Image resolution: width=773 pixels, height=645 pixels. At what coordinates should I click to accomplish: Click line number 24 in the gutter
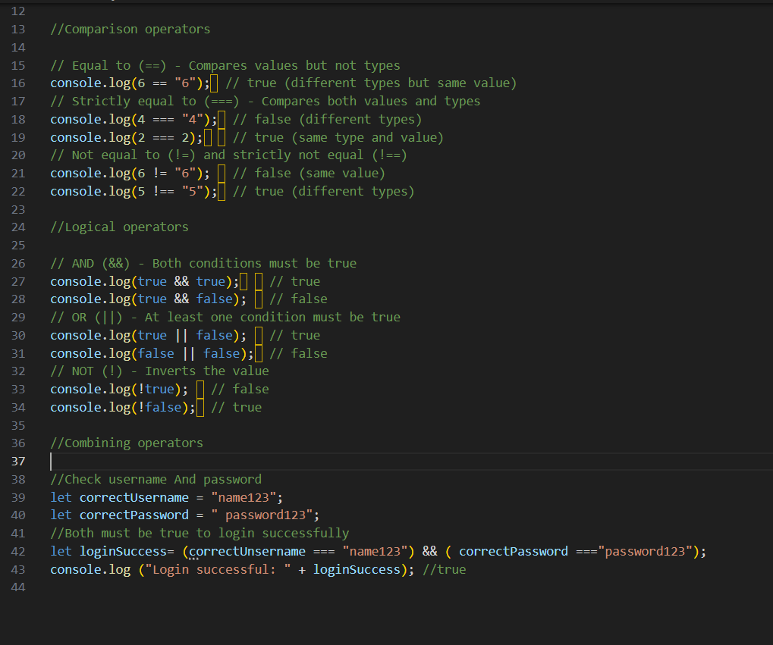point(18,227)
